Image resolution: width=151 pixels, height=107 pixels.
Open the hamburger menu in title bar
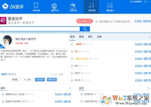tap(145, 2)
